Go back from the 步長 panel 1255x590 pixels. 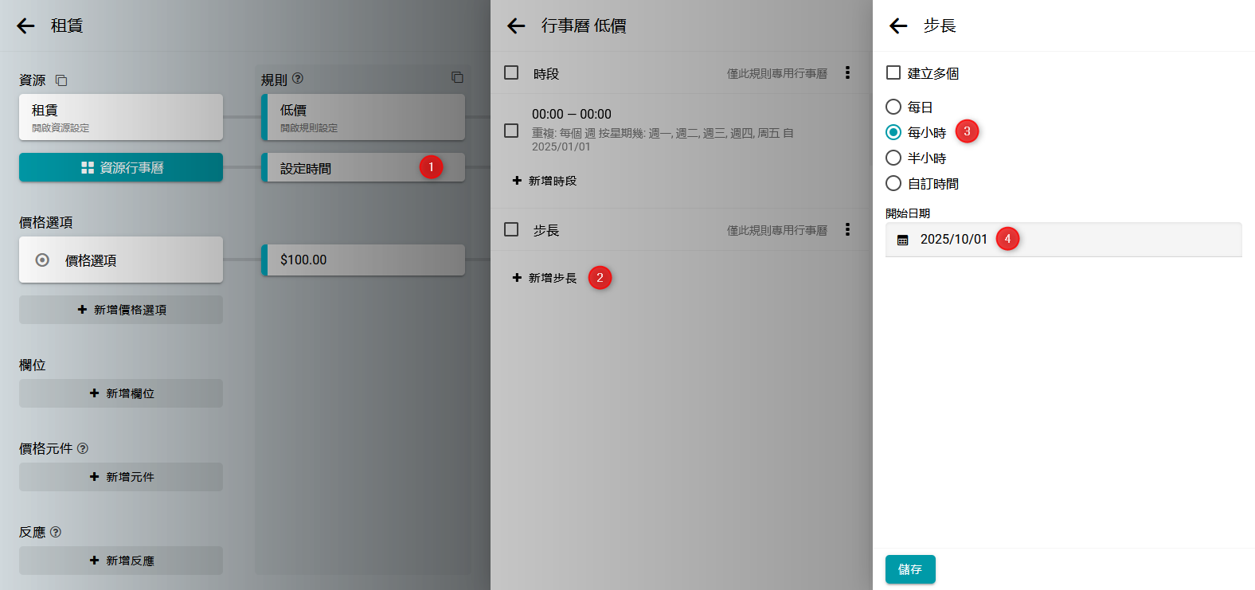click(x=898, y=25)
